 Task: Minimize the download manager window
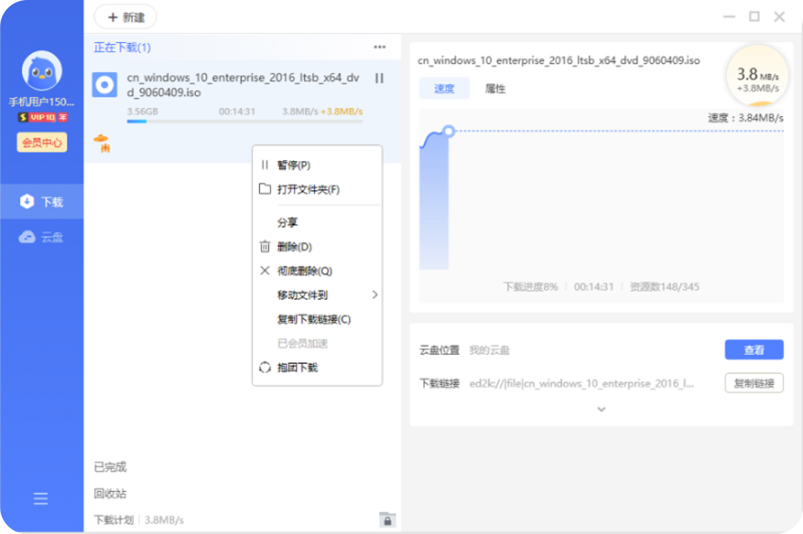pos(729,17)
